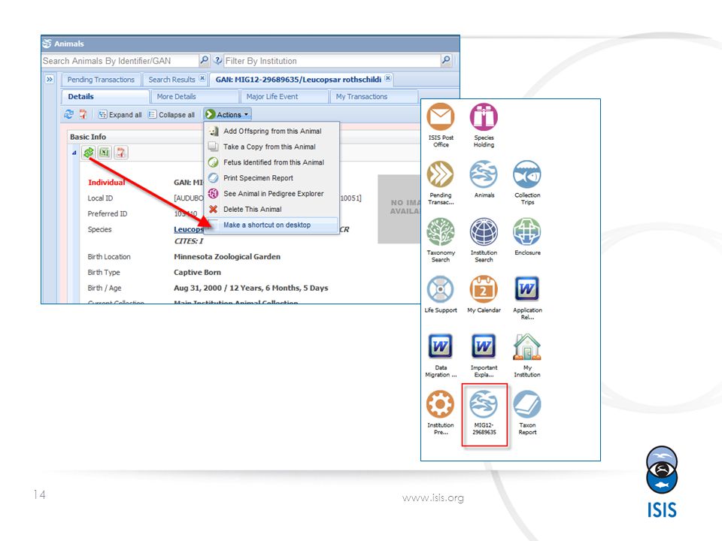
Task: Click the PDF export icon beside refresh
Action: coord(83,114)
